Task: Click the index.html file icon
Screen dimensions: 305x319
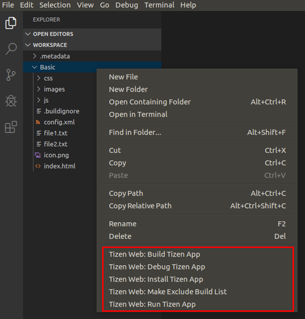Action: [38, 166]
